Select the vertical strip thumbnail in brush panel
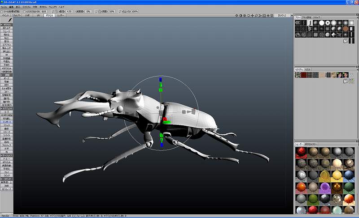The width and height of the screenshot is (359, 218). pos(352,41)
